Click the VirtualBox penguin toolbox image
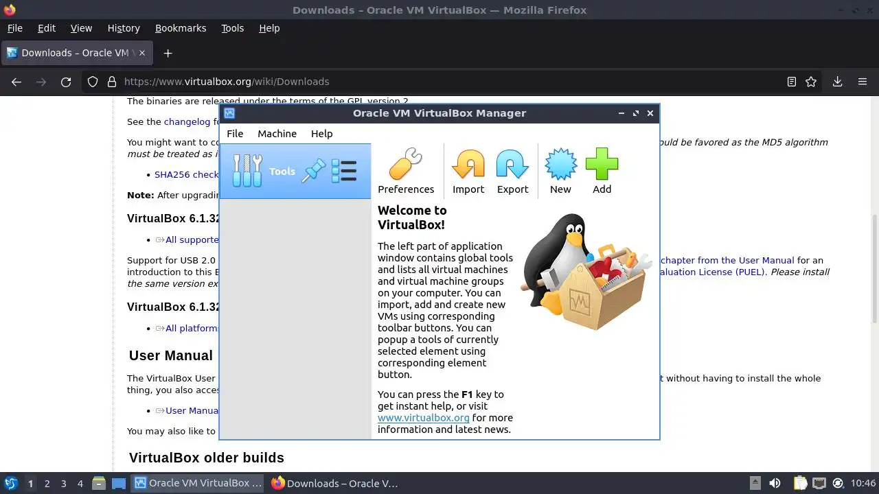The image size is (879, 494). (x=586, y=272)
